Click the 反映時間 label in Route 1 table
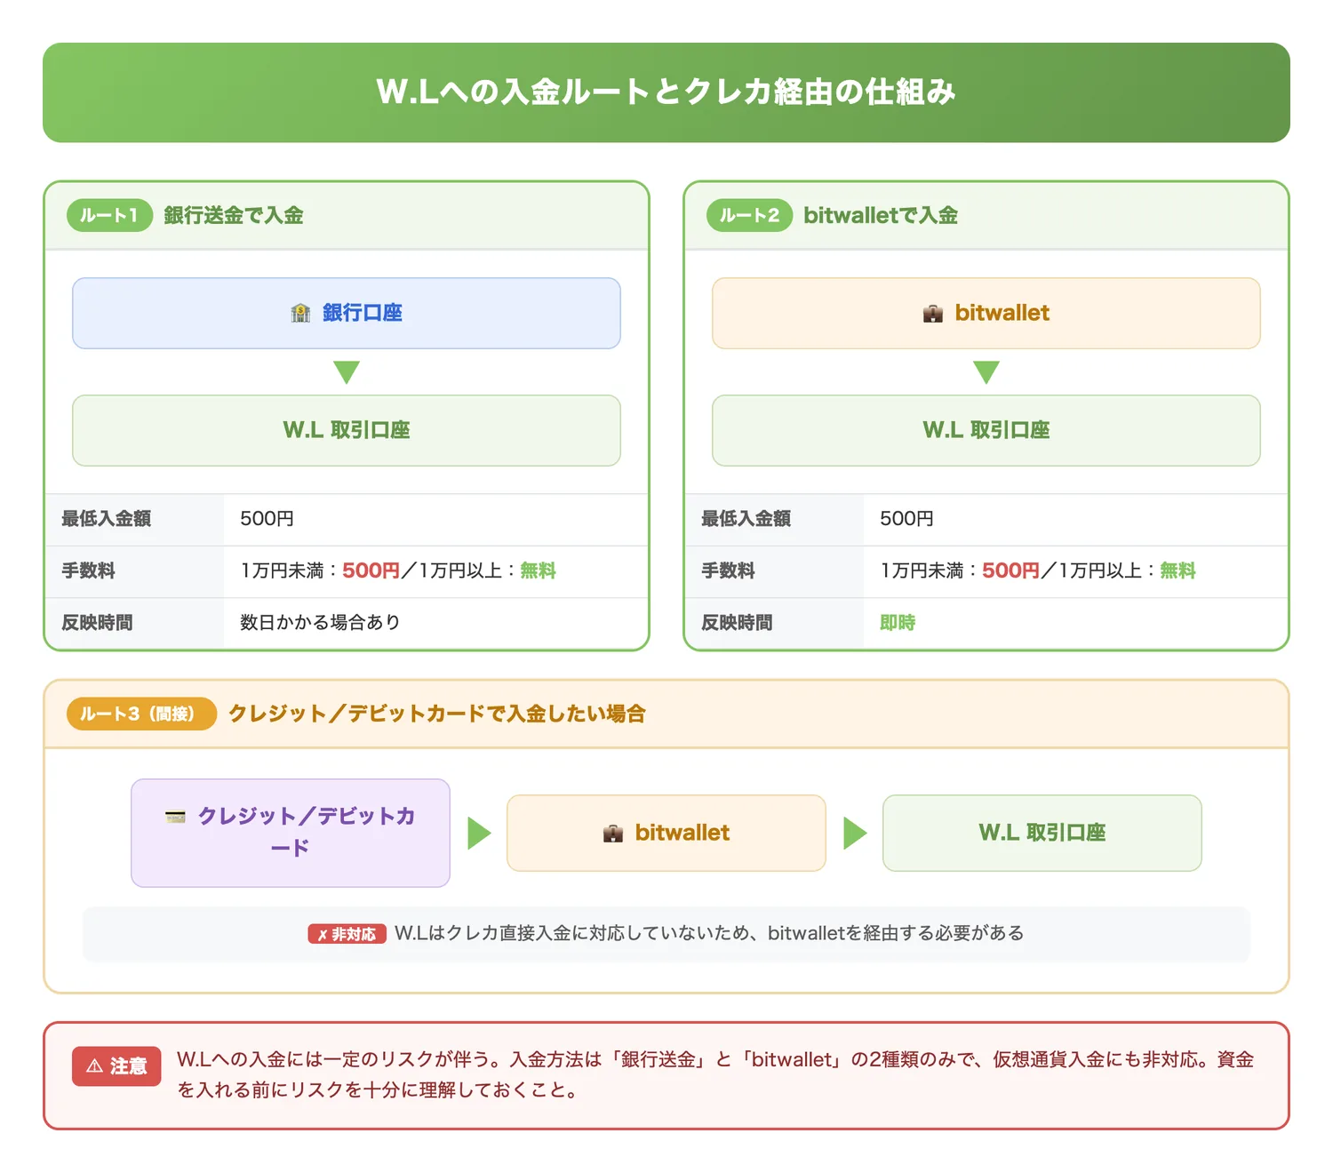Viewport: 1333px width, 1173px height. [97, 623]
